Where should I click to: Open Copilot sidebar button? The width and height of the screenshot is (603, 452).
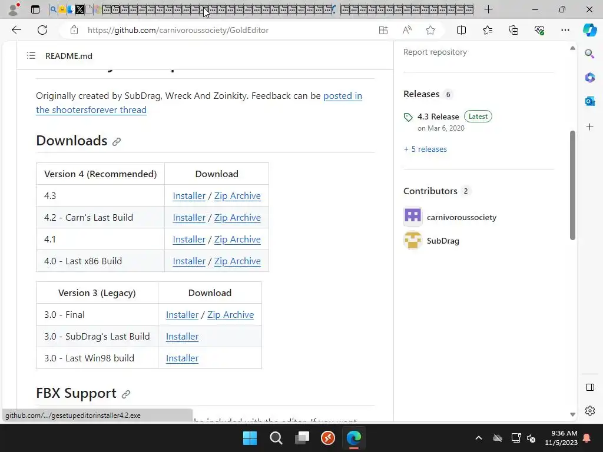click(x=589, y=30)
